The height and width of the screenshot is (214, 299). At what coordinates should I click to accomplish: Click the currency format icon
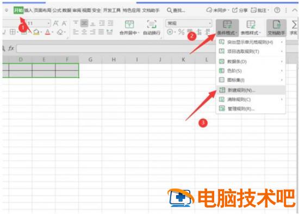click(170, 32)
